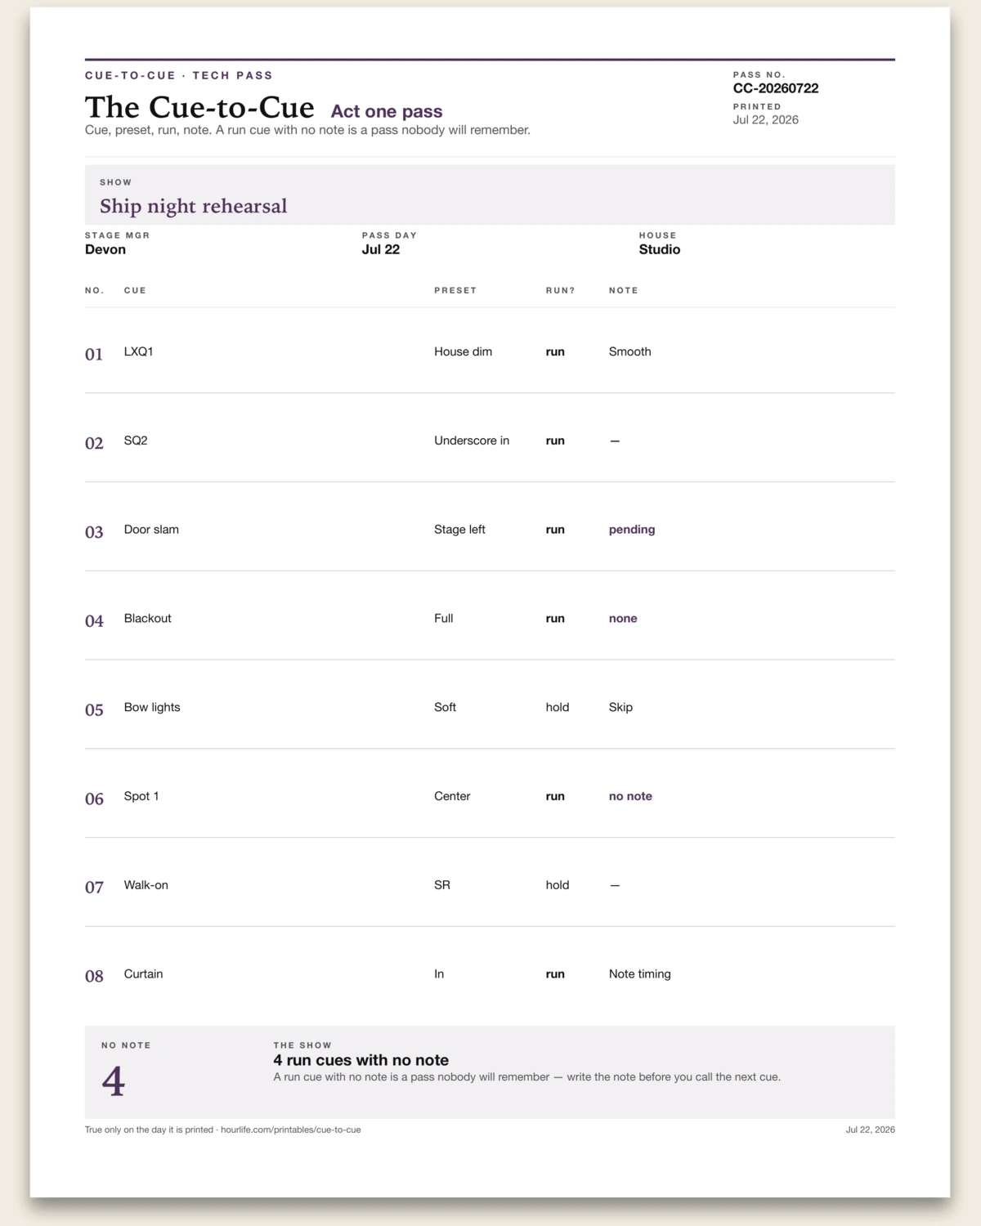Click house value 'Studio'
The height and width of the screenshot is (1226, 981).
pyautogui.click(x=660, y=249)
